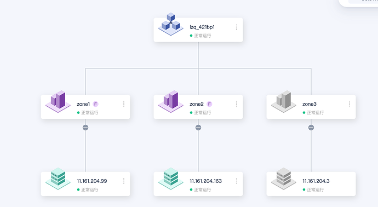Viewport: 378px width, 207px height.
Task: Open the three-dot menu on zone2
Action: pyautogui.click(x=237, y=104)
